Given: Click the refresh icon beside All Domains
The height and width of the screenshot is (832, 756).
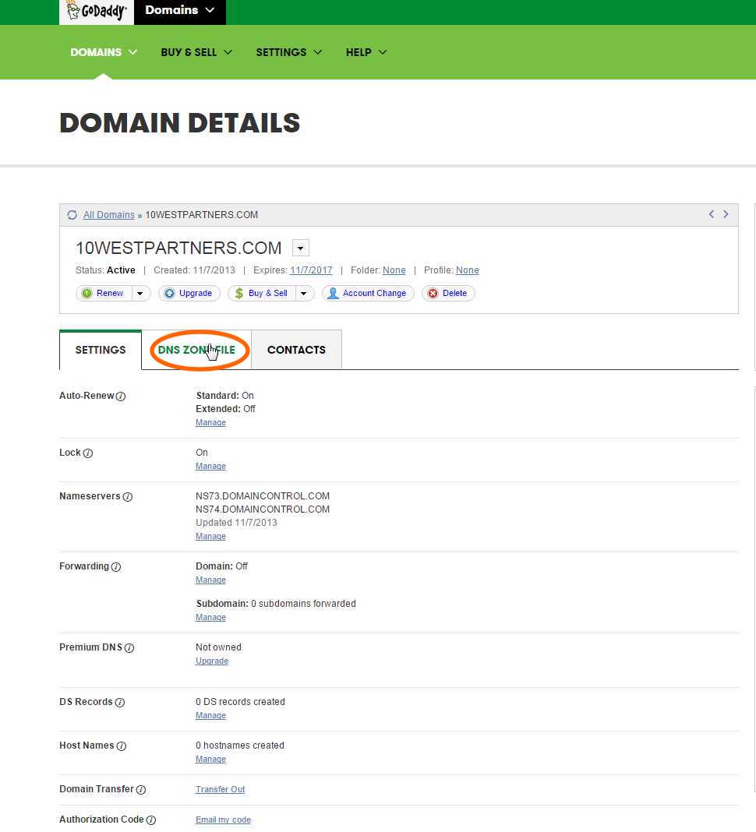Looking at the screenshot, I should [x=72, y=215].
